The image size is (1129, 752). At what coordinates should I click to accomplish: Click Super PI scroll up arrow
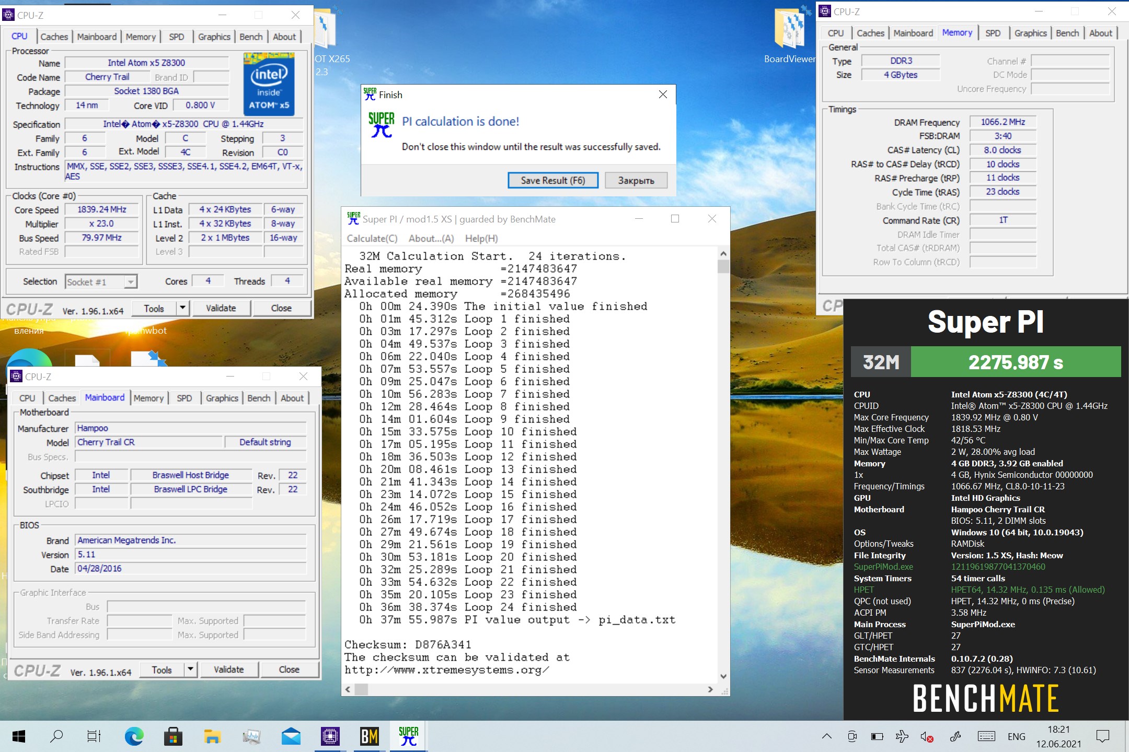coord(723,253)
